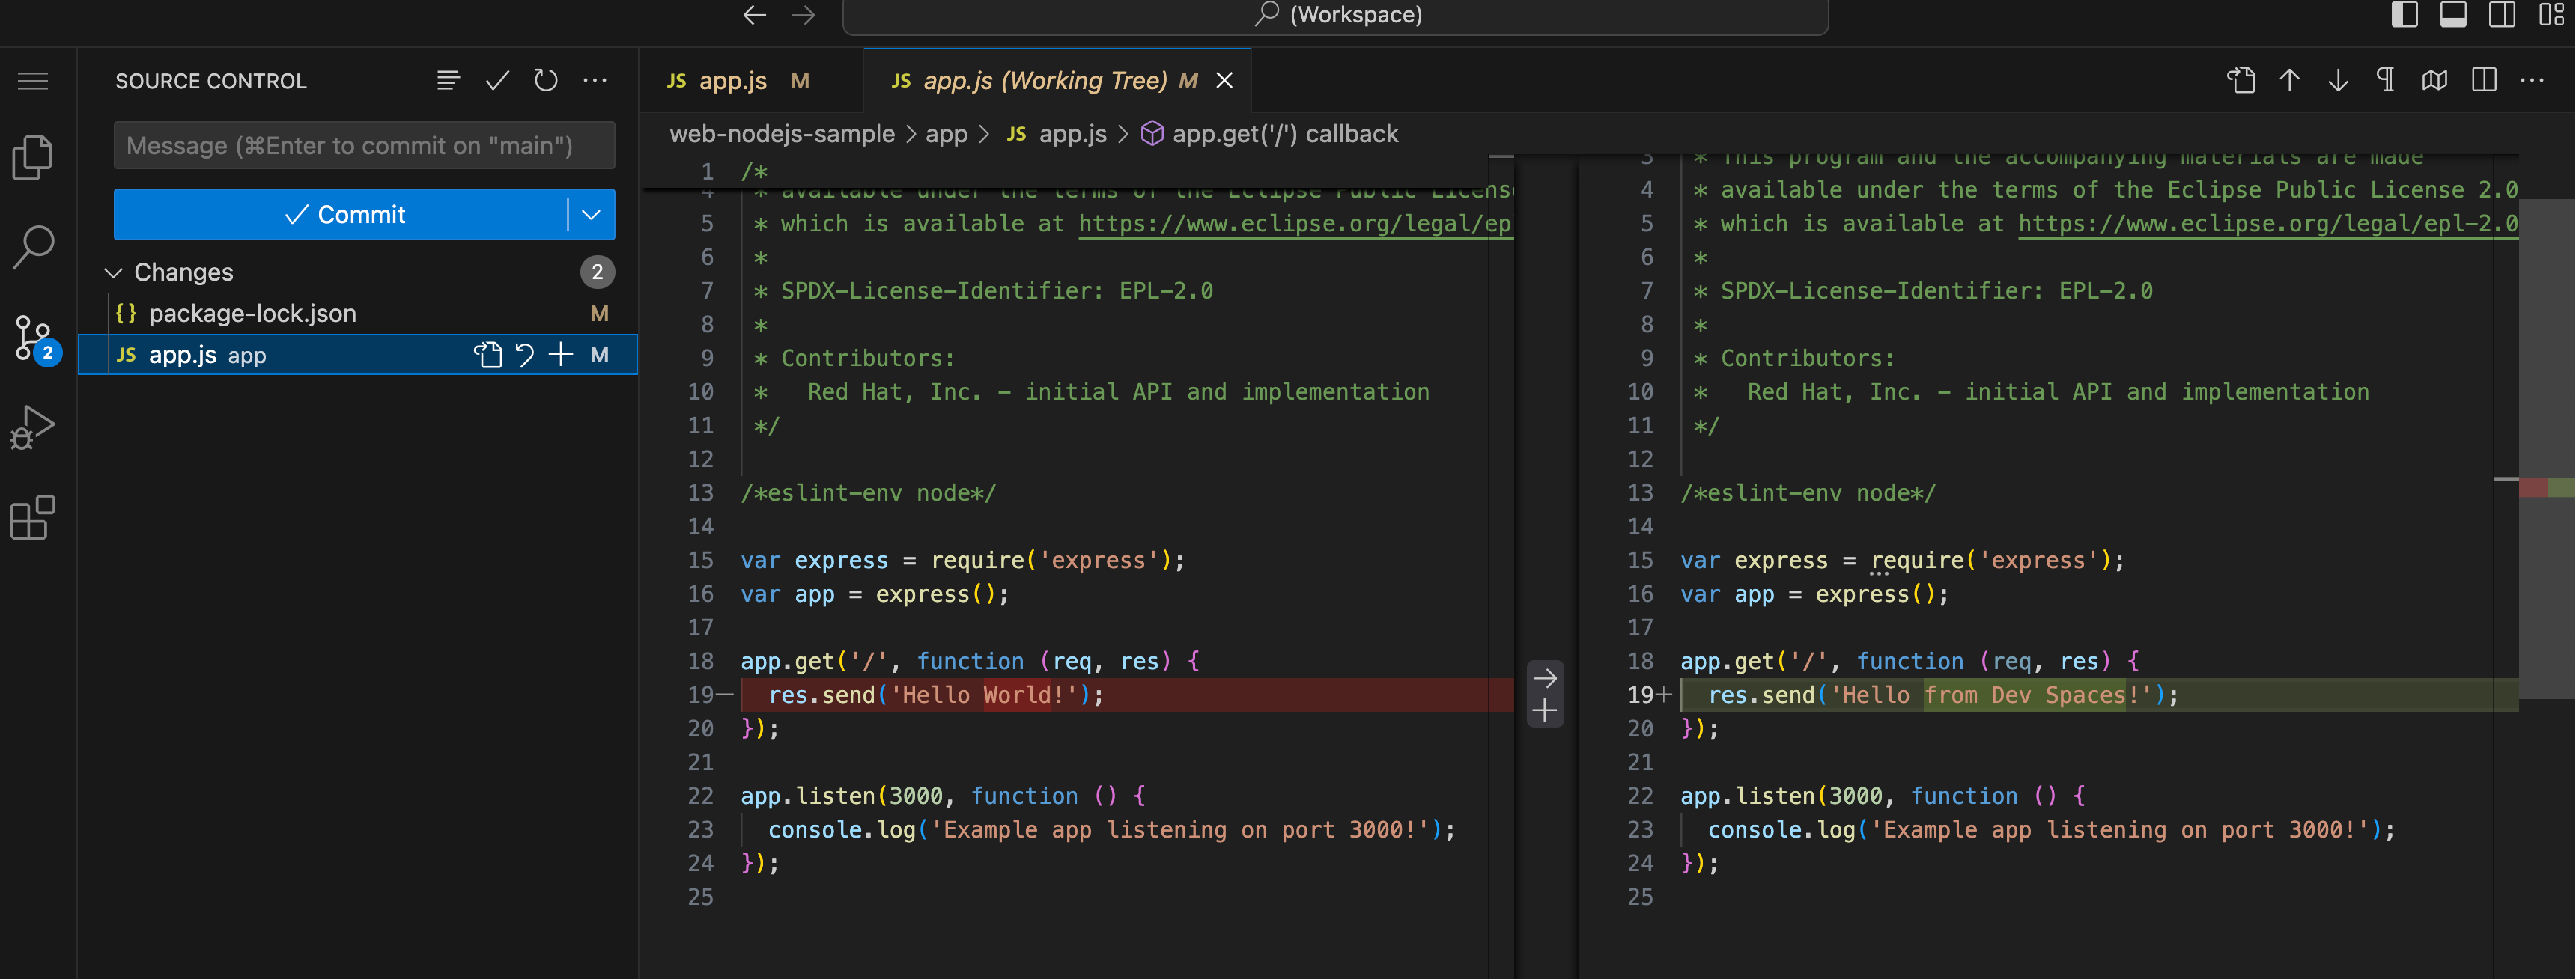The height and width of the screenshot is (979, 2576).
Task: Jump to next change with down arrow icon
Action: click(2338, 81)
